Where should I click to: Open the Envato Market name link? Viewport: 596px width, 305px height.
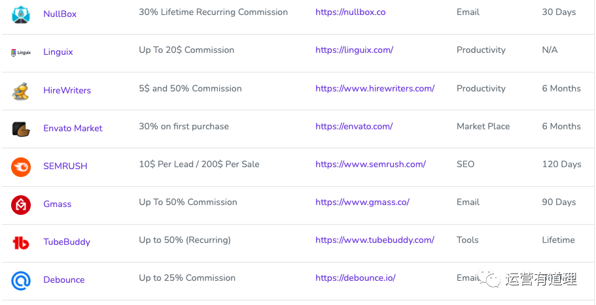73,128
